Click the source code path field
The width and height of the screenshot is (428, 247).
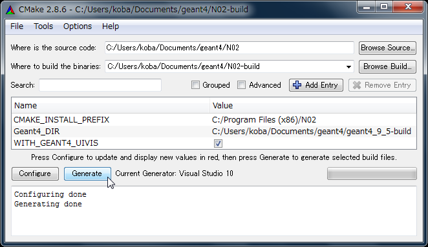coord(230,48)
